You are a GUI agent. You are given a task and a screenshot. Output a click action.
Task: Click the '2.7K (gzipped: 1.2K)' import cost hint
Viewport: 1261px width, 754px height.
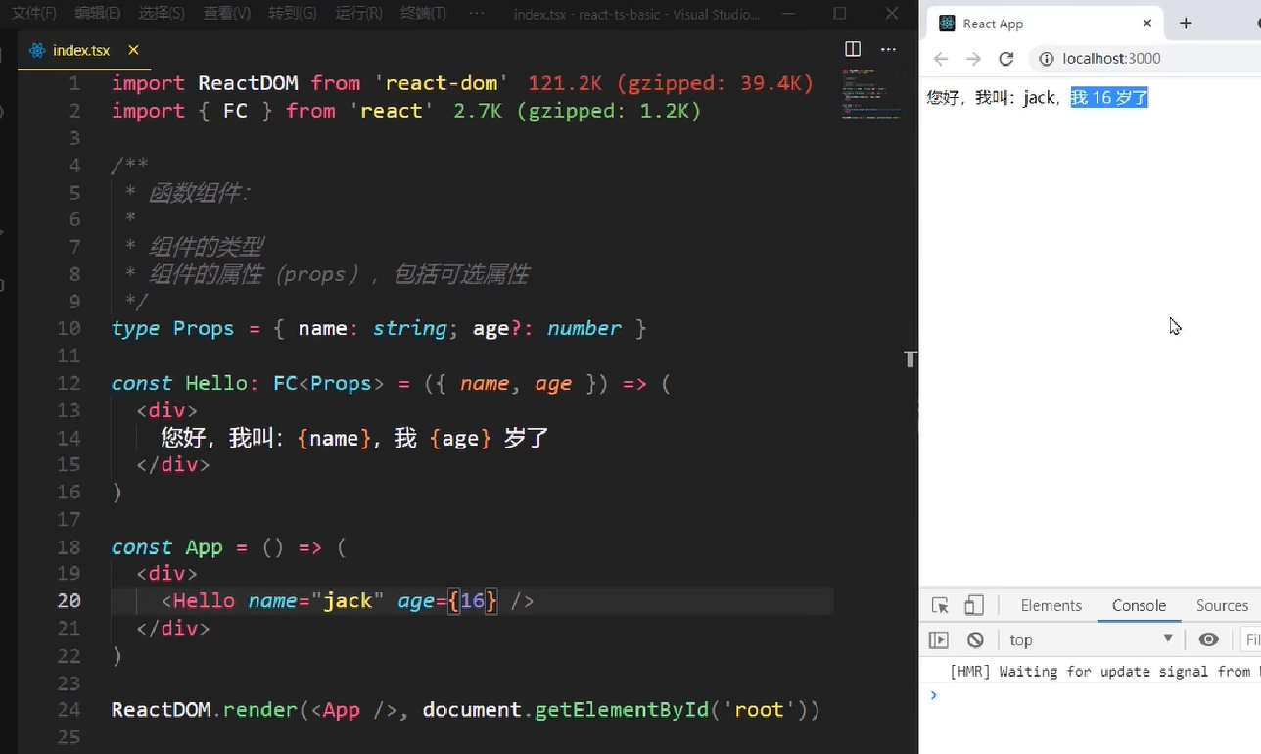(578, 111)
